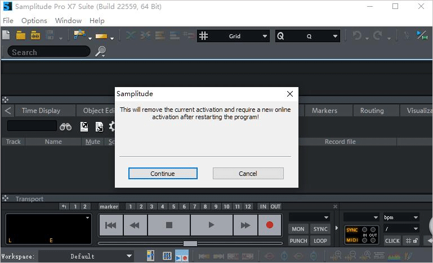Open the Window menu
The height and width of the screenshot is (263, 433).
(68, 21)
